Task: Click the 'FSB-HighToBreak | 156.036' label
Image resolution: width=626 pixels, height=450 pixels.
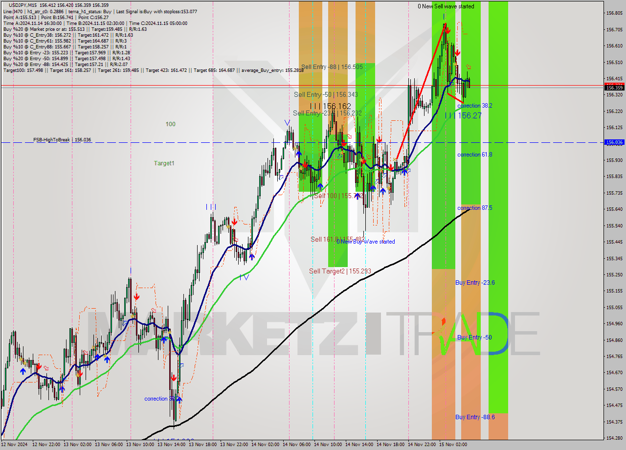Action: click(62, 140)
